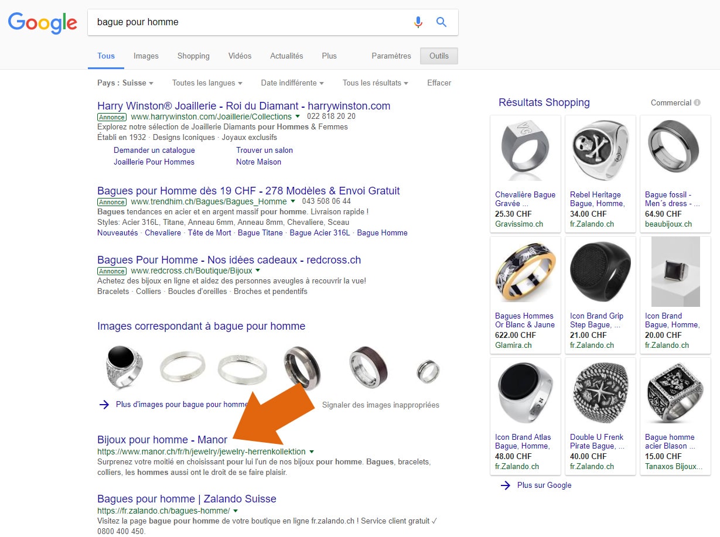Expand arrow next to manor.ch URL
The height and width of the screenshot is (537, 720).
pos(312,452)
